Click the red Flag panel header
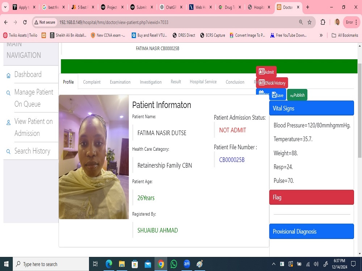 click(311, 197)
